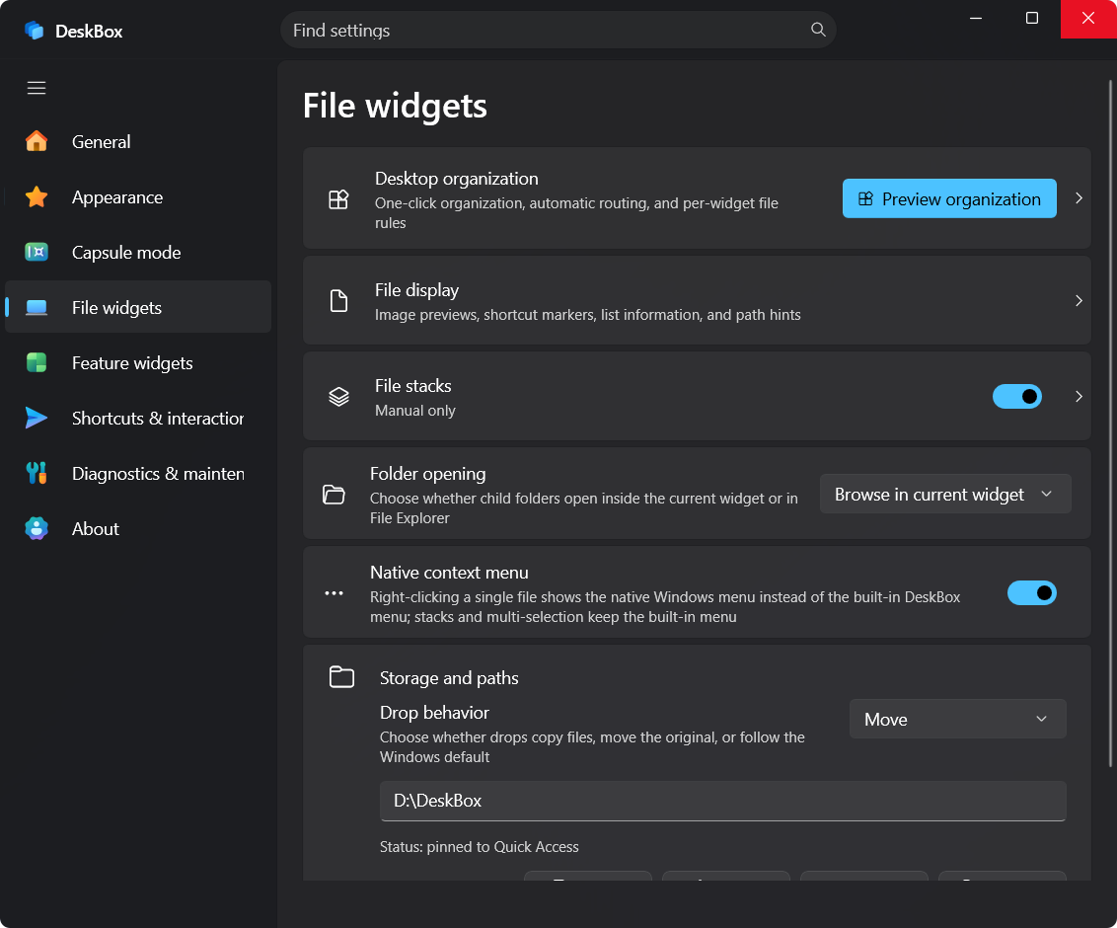Viewport: 1117px width, 928px height.
Task: Click the Native context menu ellipsis icon
Action: (x=334, y=593)
